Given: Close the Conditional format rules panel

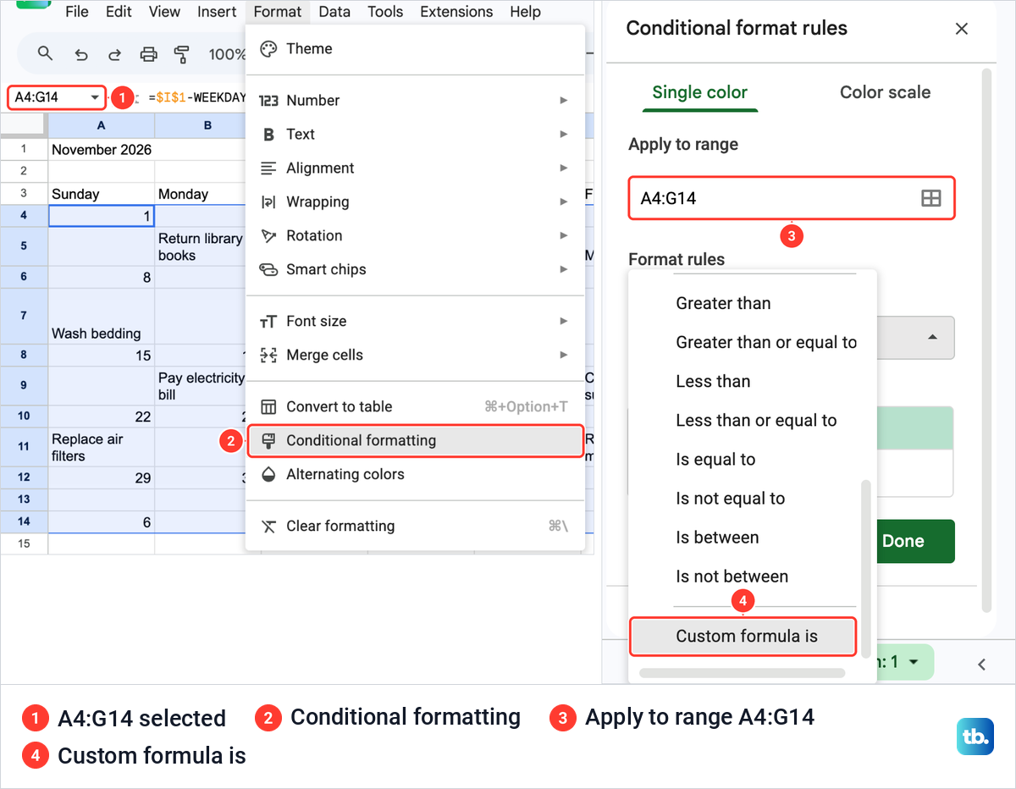Looking at the screenshot, I should [x=961, y=29].
